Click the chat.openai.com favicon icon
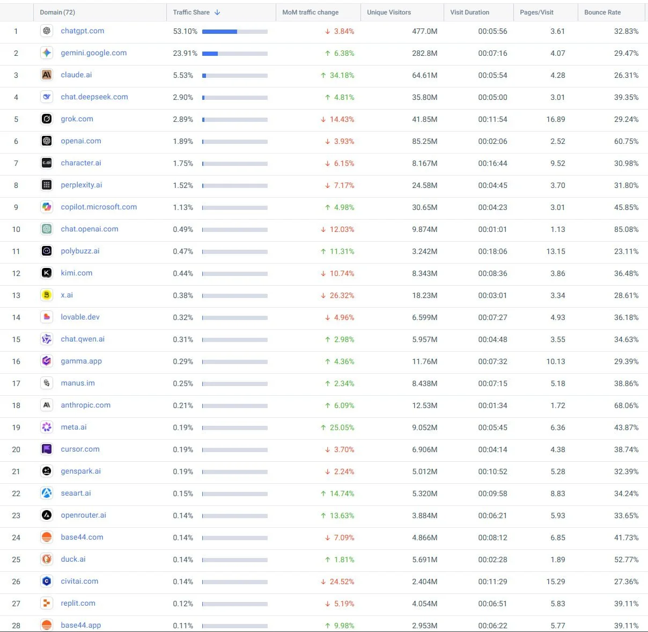The height and width of the screenshot is (632, 648). [x=47, y=229]
